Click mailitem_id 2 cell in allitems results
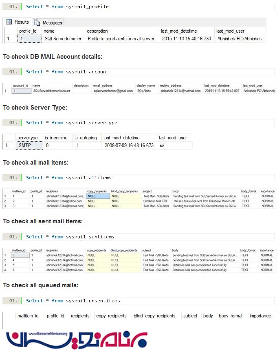Viewport: 277px width, 350px height. point(20,201)
